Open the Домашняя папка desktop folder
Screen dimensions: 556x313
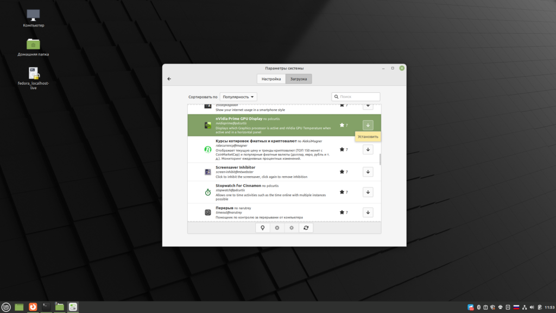pyautogui.click(x=33, y=47)
